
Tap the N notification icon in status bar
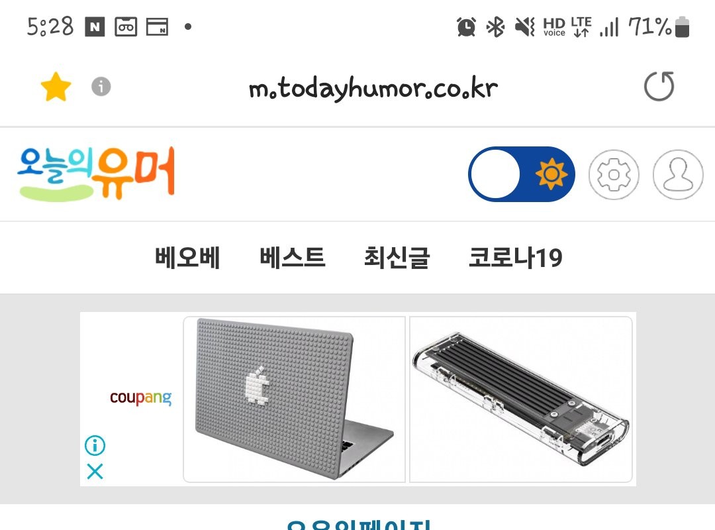95,26
